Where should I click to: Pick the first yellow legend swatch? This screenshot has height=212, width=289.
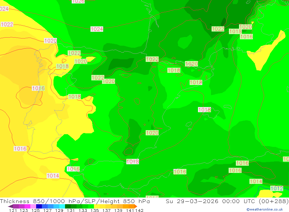point(97,206)
